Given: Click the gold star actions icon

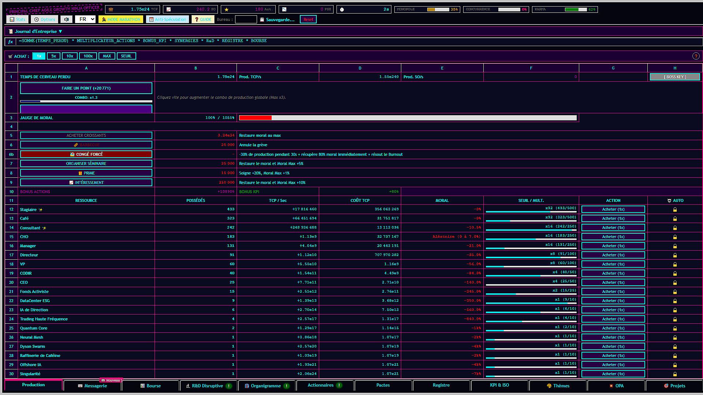Looking at the screenshot, I should pyautogui.click(x=226, y=9).
